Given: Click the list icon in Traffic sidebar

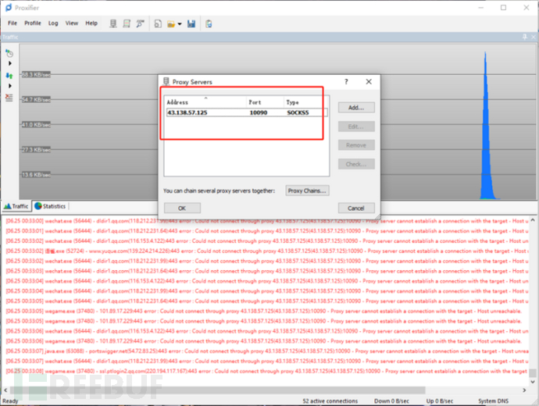Looking at the screenshot, I should (x=9, y=98).
